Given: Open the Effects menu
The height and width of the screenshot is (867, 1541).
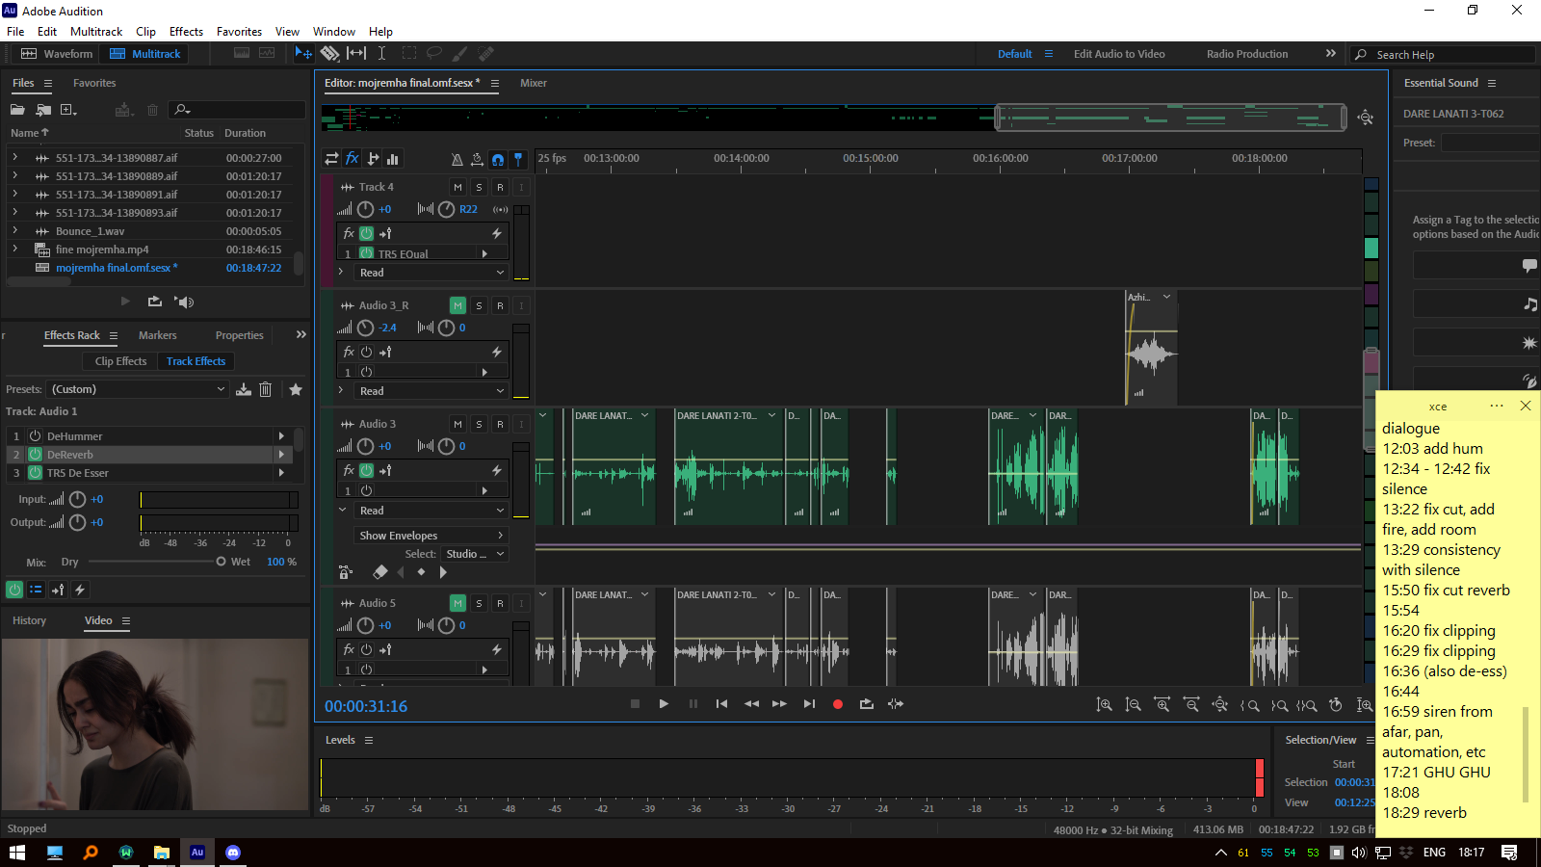Looking at the screenshot, I should click(x=186, y=32).
